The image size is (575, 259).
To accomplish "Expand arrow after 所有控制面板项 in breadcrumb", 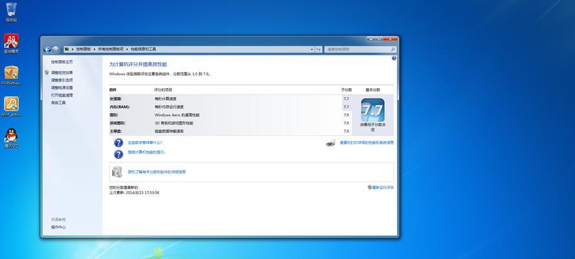I will (127, 49).
